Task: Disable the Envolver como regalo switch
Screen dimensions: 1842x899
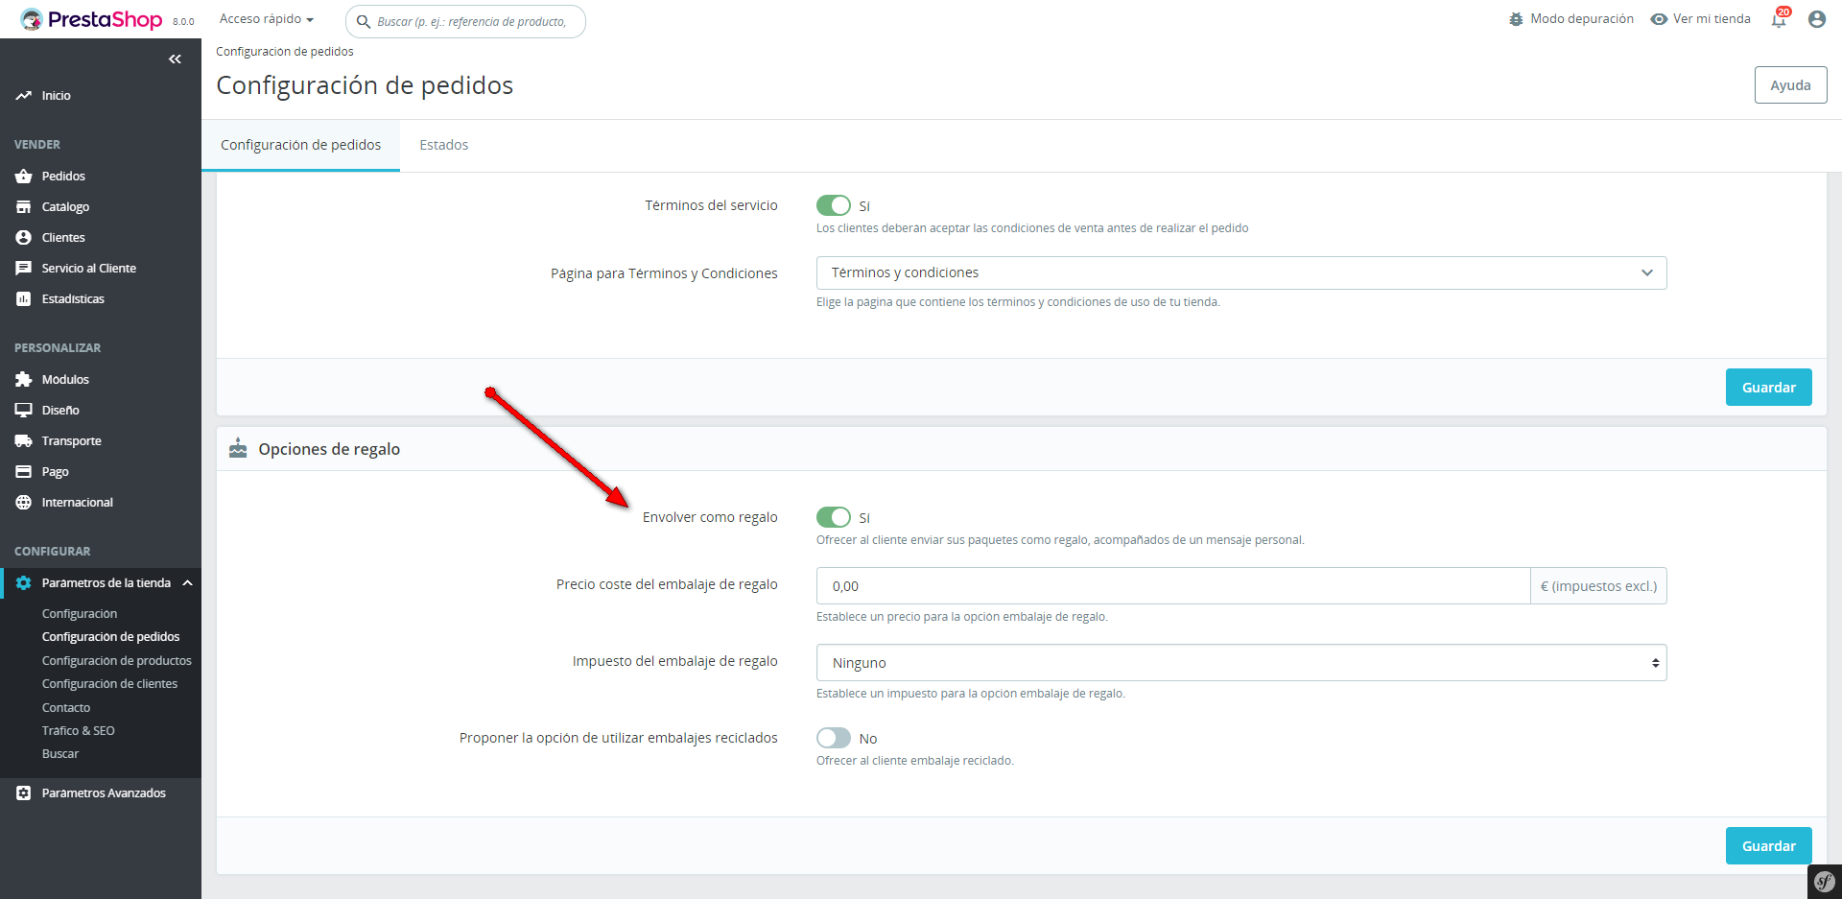Action: point(833,517)
